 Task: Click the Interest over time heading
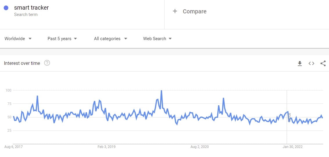tap(22, 63)
